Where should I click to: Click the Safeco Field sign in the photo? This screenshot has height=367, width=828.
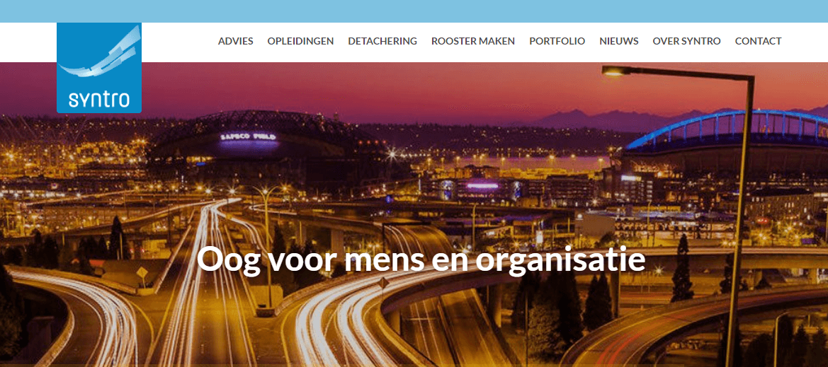click(x=249, y=136)
